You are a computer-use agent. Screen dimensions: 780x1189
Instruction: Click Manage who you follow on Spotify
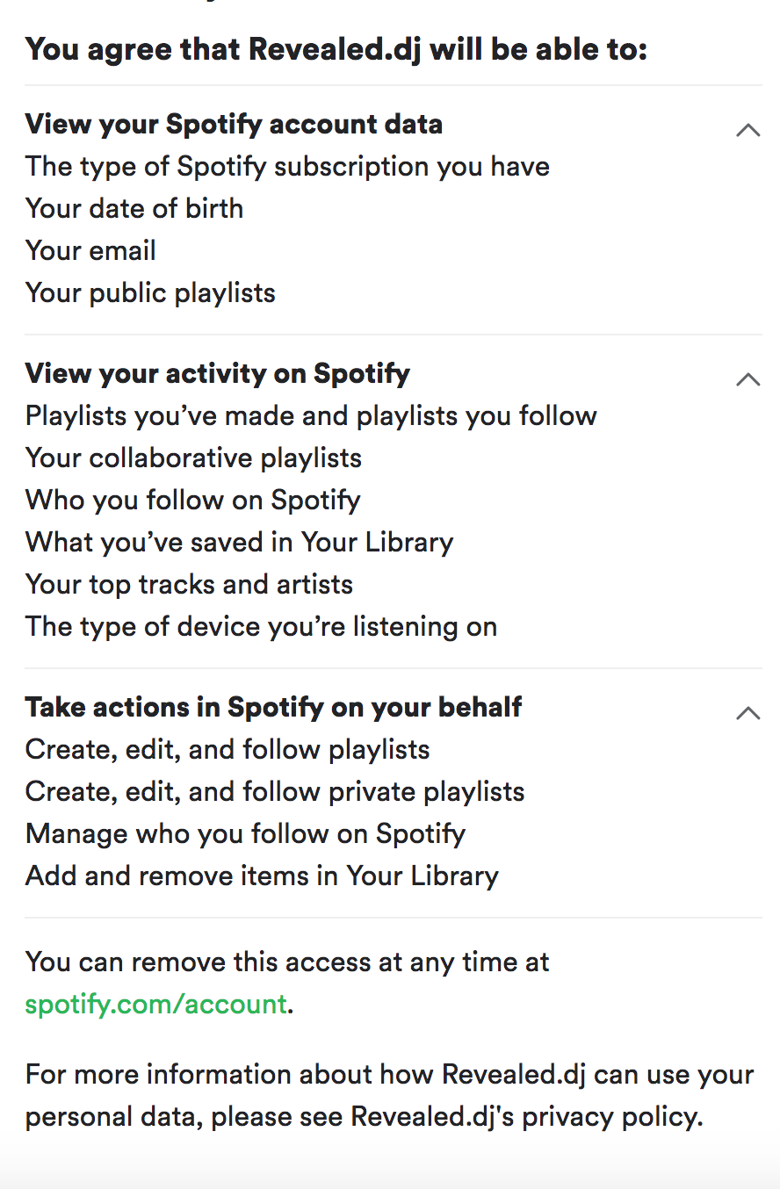(245, 833)
